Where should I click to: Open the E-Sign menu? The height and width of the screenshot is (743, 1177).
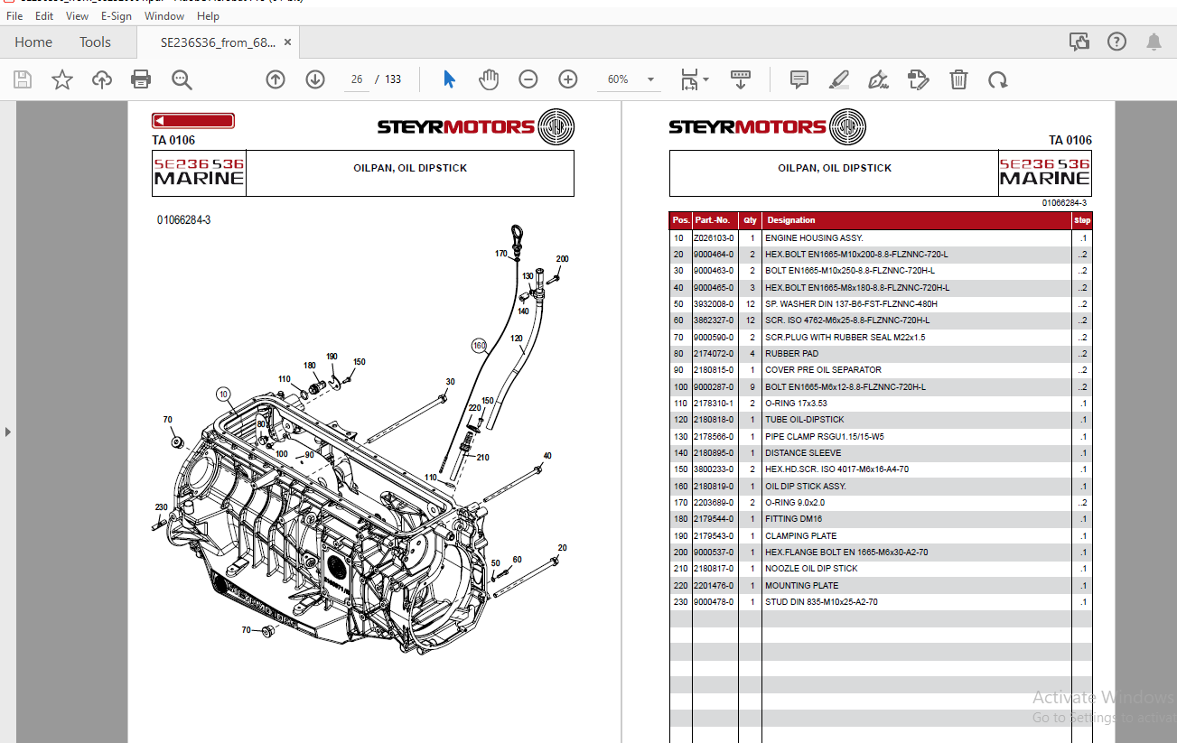point(116,16)
